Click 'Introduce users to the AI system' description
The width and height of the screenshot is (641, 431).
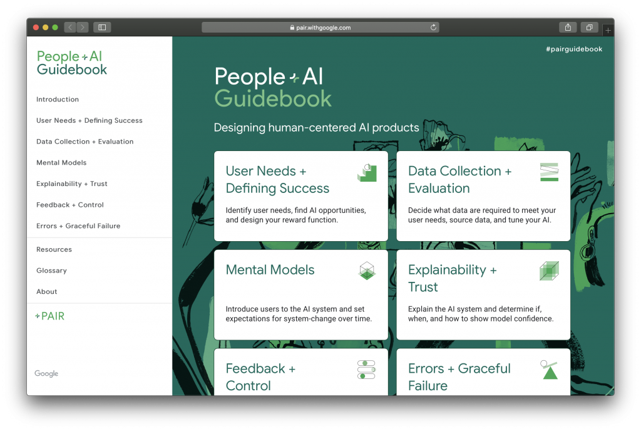(x=299, y=314)
